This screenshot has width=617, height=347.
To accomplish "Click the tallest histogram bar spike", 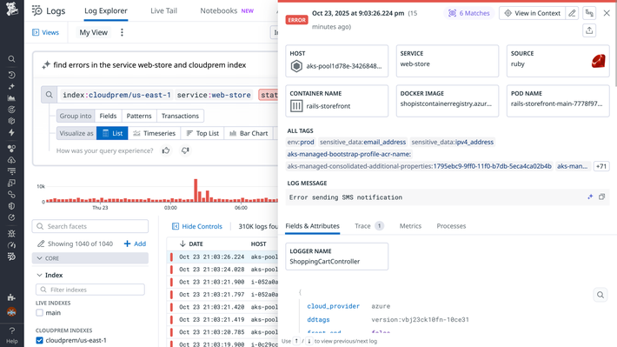I will coord(196,190).
